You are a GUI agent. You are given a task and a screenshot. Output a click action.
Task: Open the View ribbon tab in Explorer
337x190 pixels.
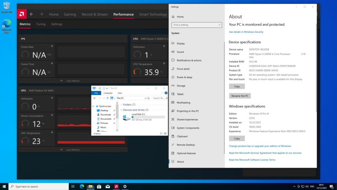click(x=120, y=93)
